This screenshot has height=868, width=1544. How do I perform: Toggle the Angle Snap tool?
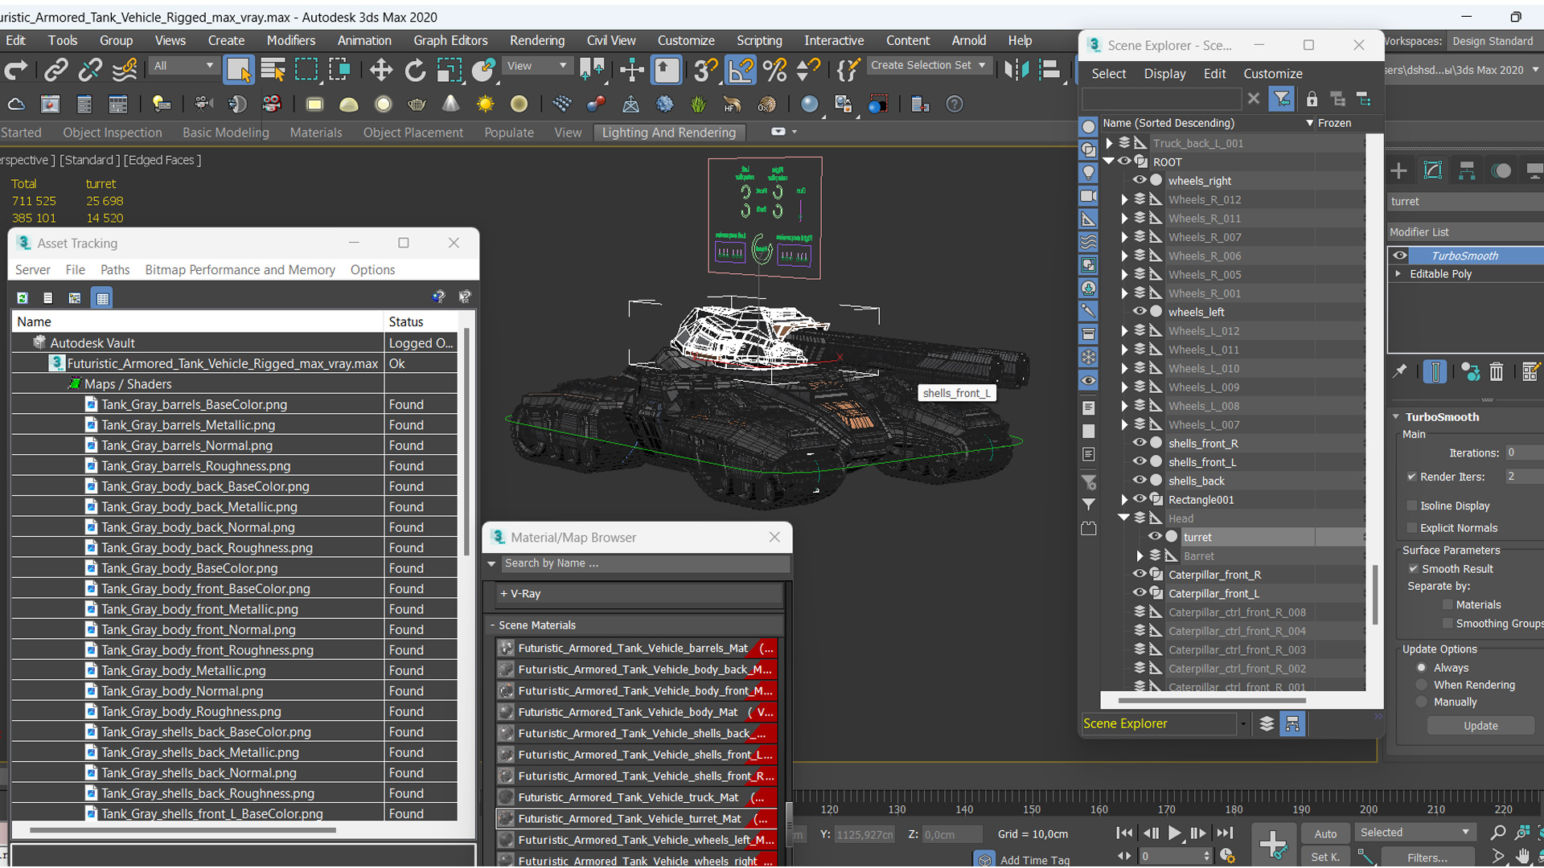(x=740, y=70)
